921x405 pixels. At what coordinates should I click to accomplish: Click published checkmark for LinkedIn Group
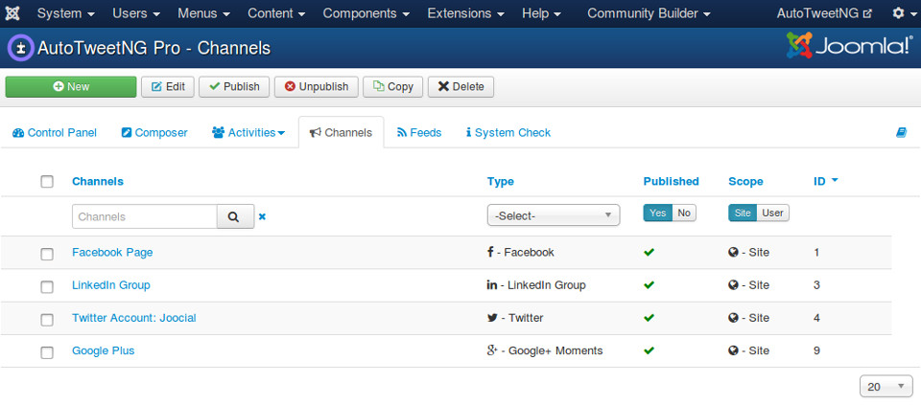[649, 285]
